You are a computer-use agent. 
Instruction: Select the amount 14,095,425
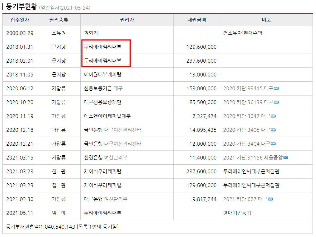[203, 130]
